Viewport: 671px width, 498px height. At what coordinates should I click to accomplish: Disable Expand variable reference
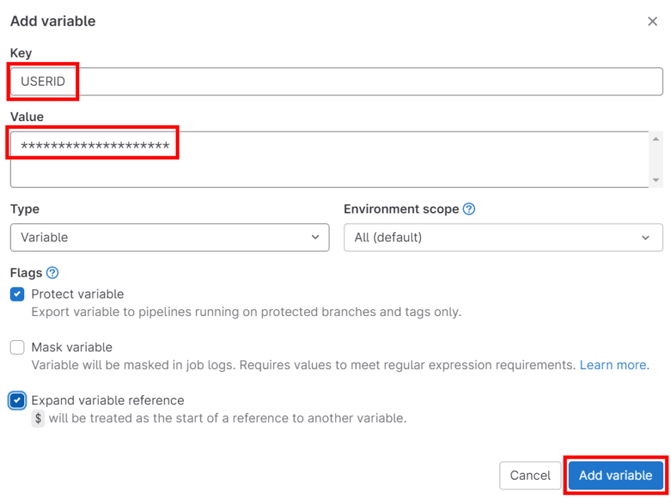click(17, 400)
